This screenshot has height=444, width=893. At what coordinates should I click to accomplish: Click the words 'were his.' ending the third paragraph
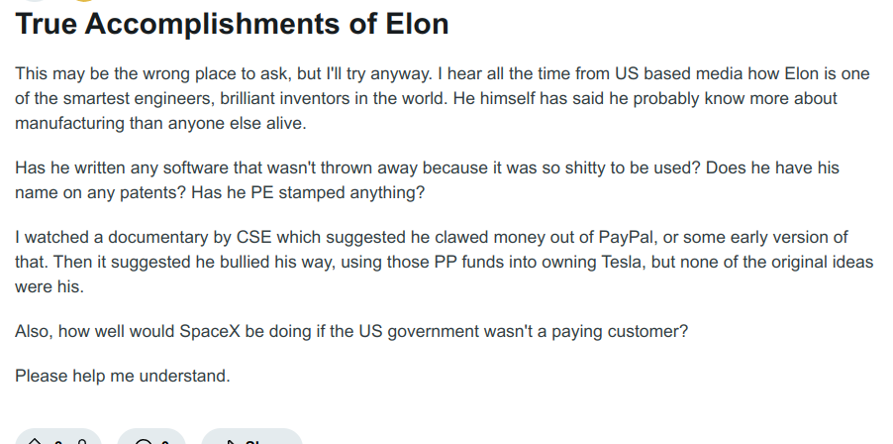click(x=49, y=286)
